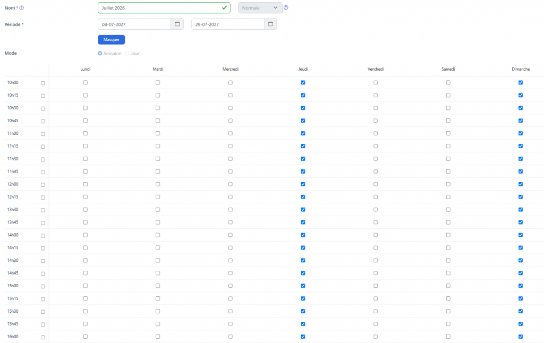Click the Mercredi column header
This screenshot has width=544, height=343.
tap(231, 69)
